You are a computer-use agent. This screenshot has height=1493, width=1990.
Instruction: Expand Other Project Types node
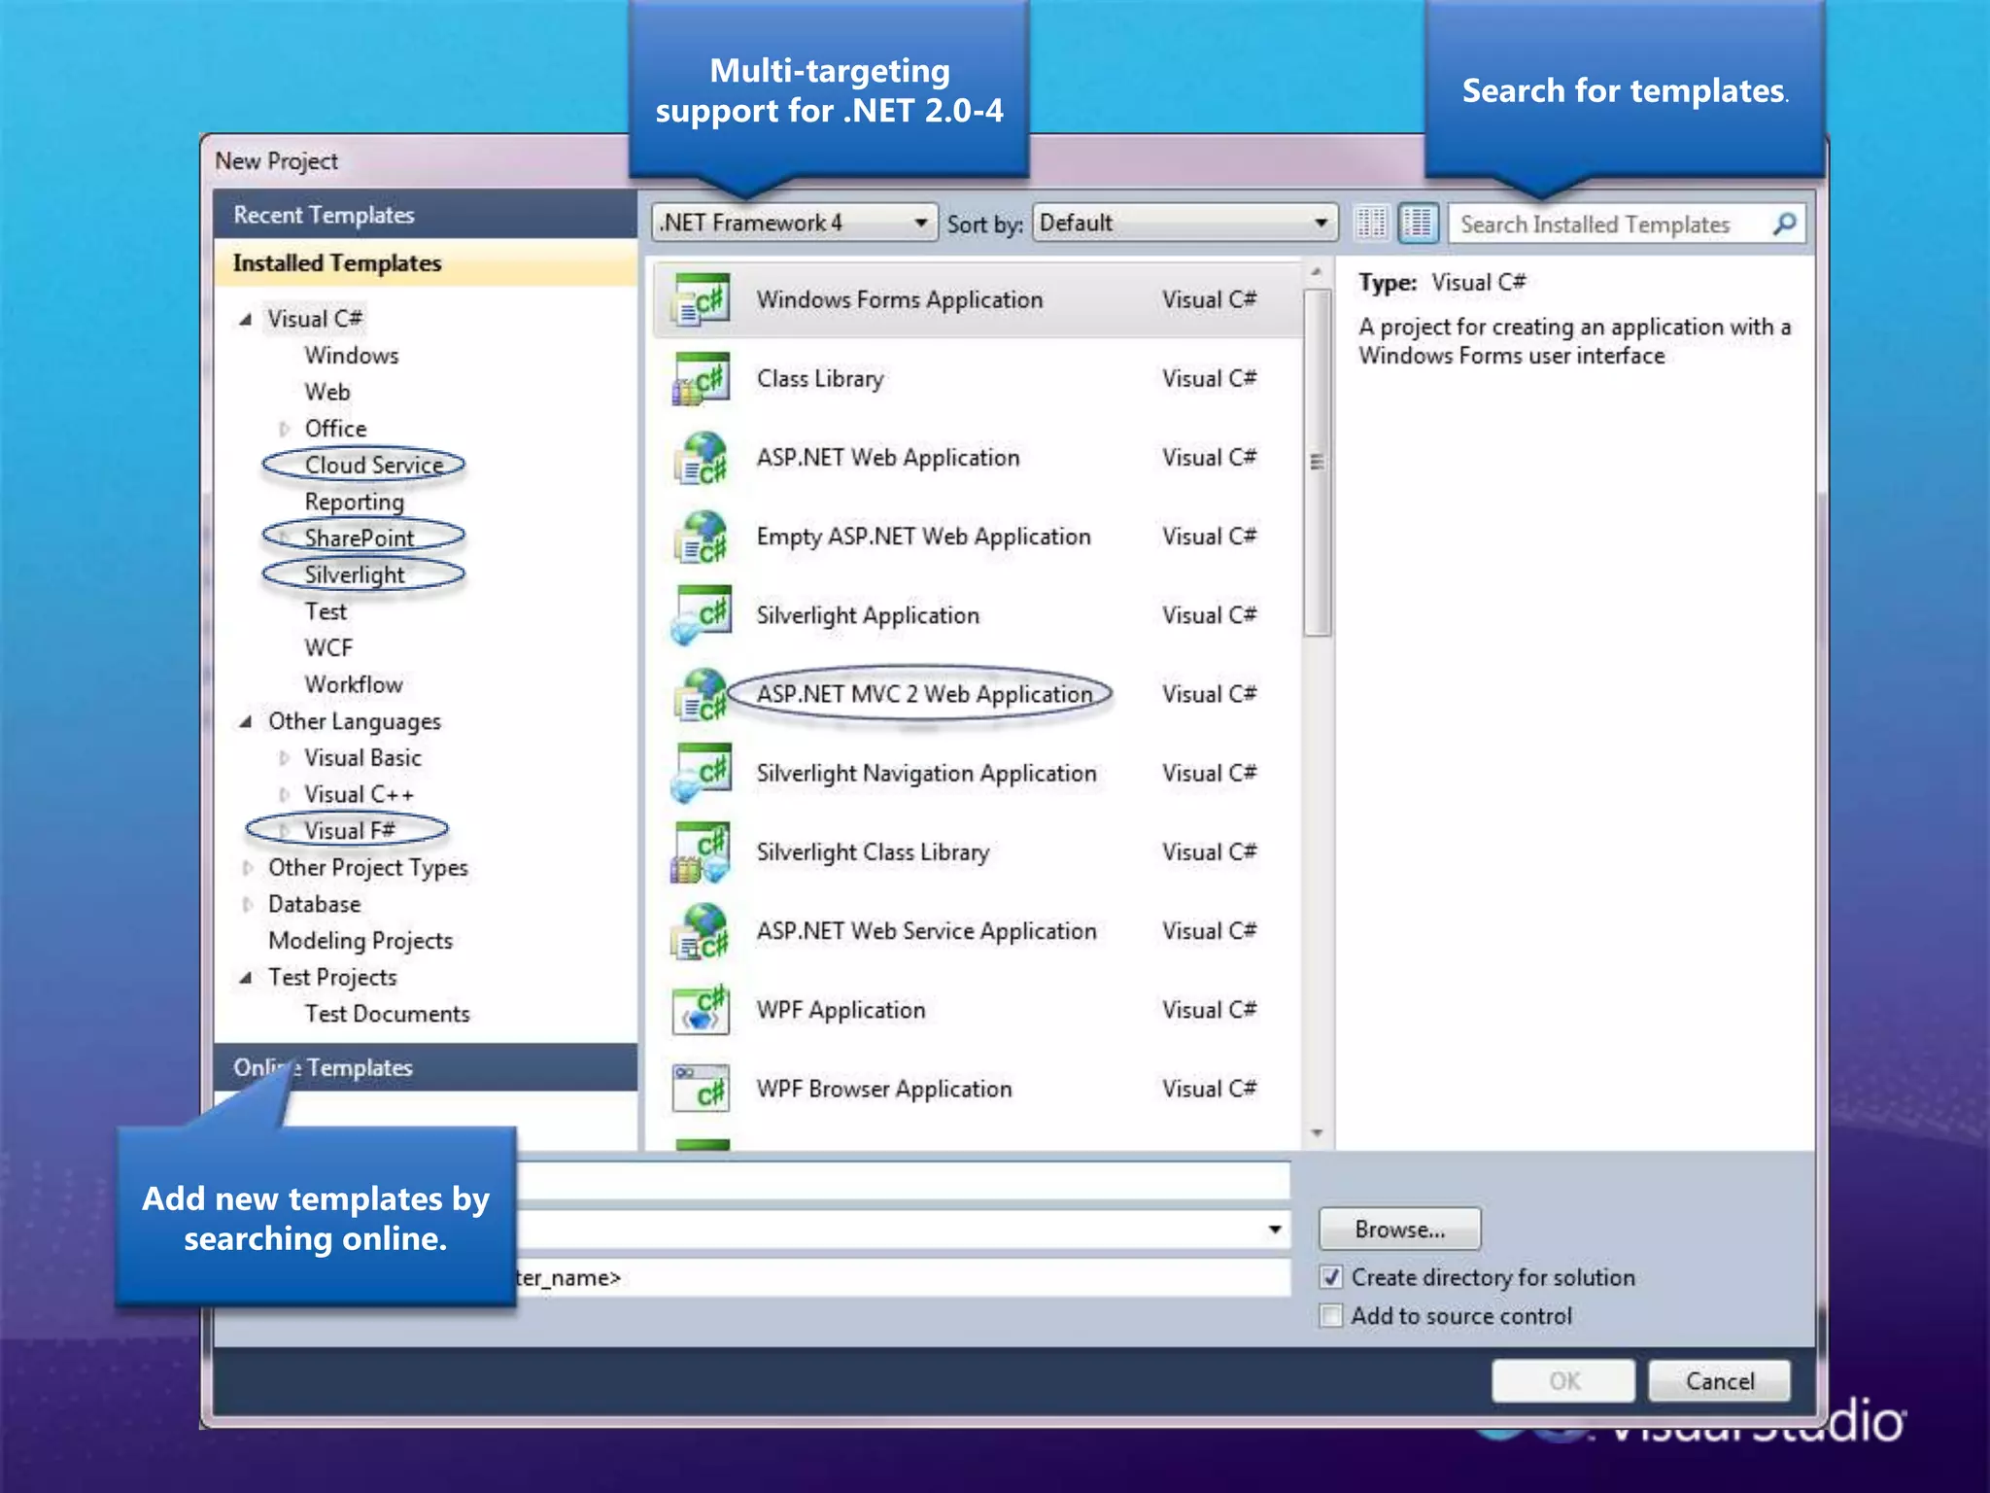click(247, 868)
